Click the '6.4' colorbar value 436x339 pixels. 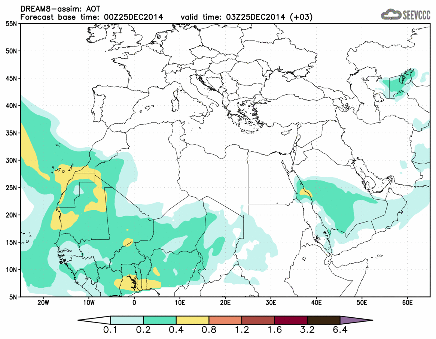[x=340, y=330]
